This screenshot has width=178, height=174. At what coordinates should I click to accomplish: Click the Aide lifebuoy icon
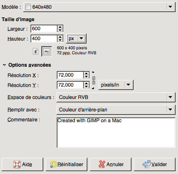17,164
